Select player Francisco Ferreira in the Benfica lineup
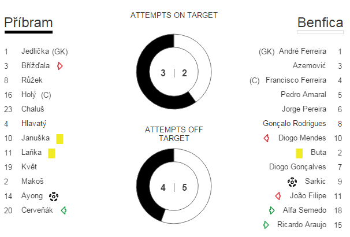Image resolution: width=350 pixels, height=237 pixels. pyautogui.click(x=296, y=80)
